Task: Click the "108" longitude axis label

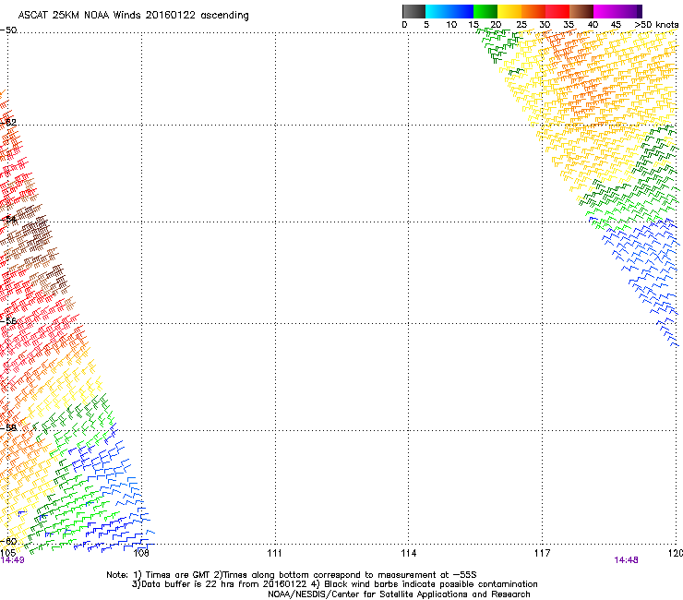Action: (140, 553)
